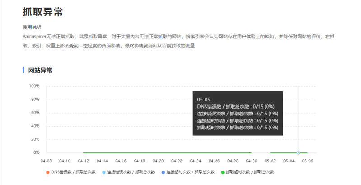
Task: Click the 40% y-axis label
Action: pos(35,126)
